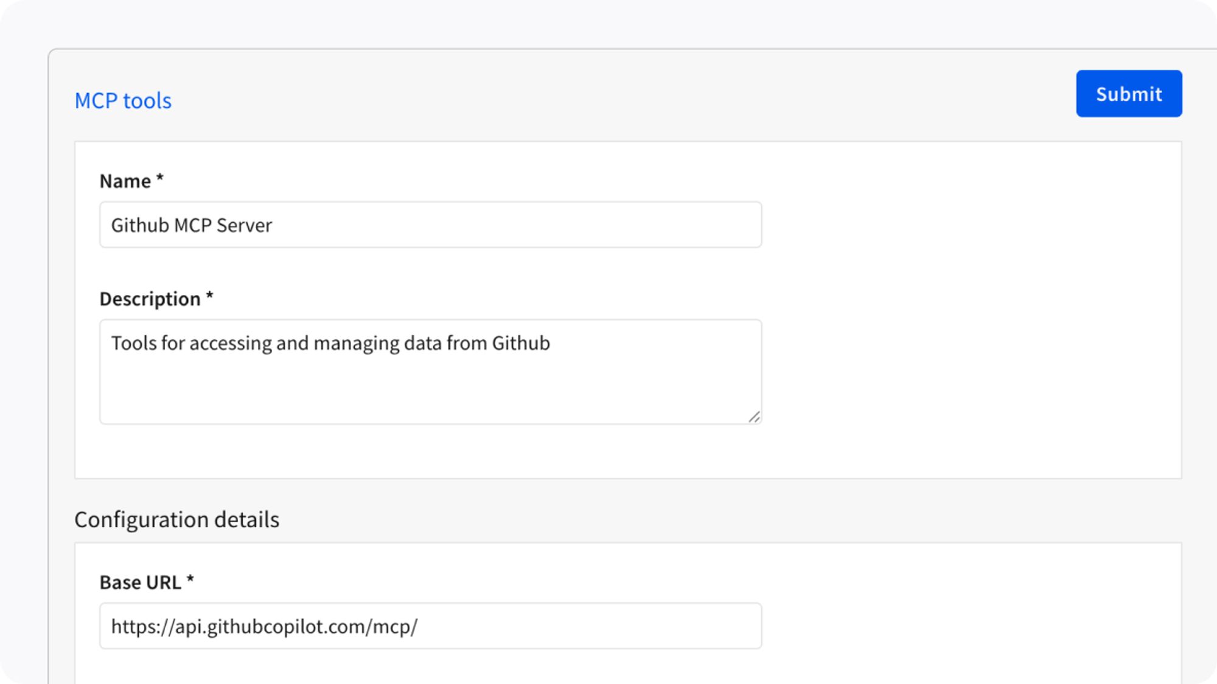Click the Description field label
1217x684 pixels.
[x=150, y=299]
